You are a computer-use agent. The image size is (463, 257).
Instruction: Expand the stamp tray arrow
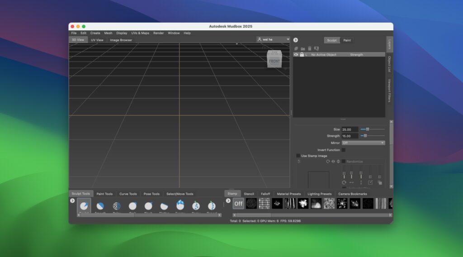pos(228,200)
